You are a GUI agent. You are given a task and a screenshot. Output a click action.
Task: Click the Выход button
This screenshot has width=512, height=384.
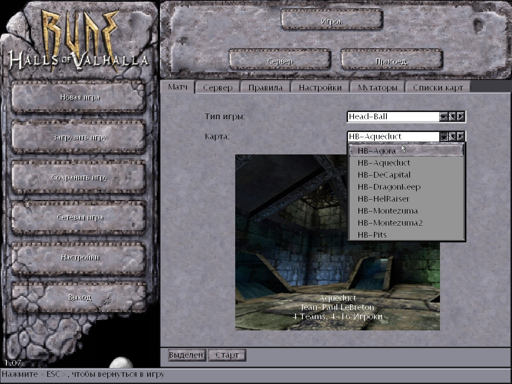tap(80, 297)
